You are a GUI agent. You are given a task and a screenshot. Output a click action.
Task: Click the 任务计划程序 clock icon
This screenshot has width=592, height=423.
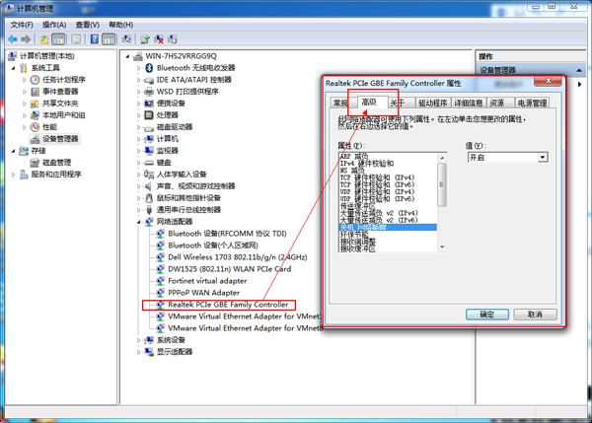(35, 80)
